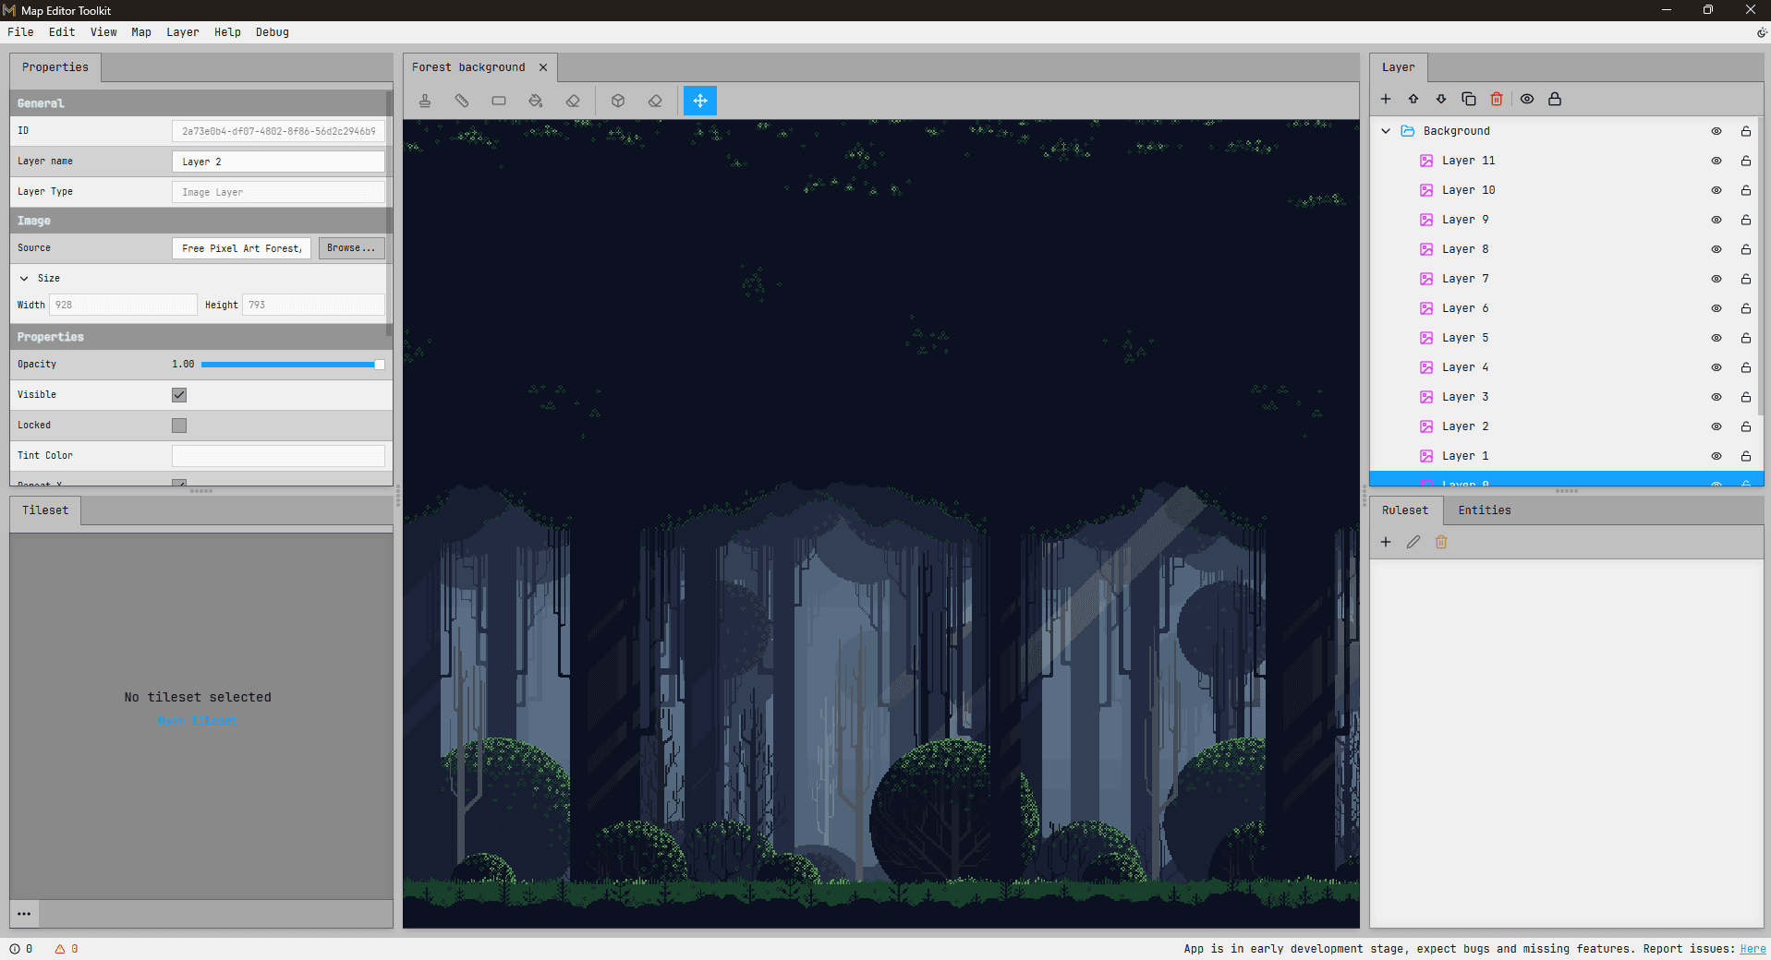This screenshot has width=1771, height=960.
Task: Click the image icon of Layer 11
Action: click(x=1426, y=161)
